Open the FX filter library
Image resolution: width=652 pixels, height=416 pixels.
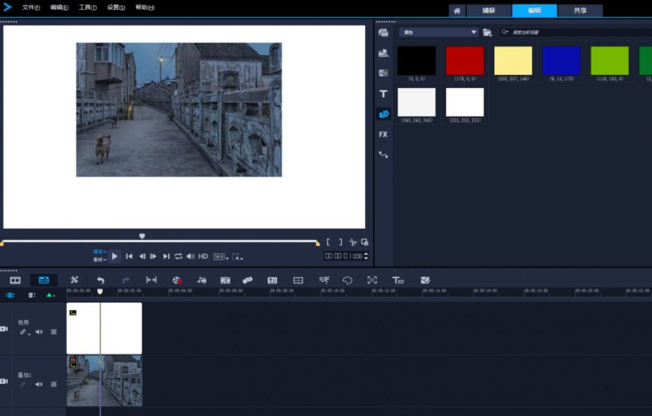(x=383, y=134)
